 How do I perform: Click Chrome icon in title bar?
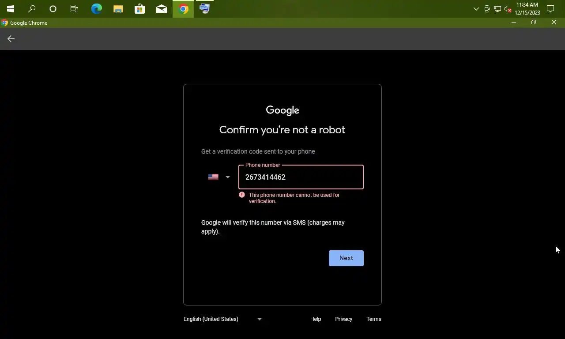tap(5, 23)
